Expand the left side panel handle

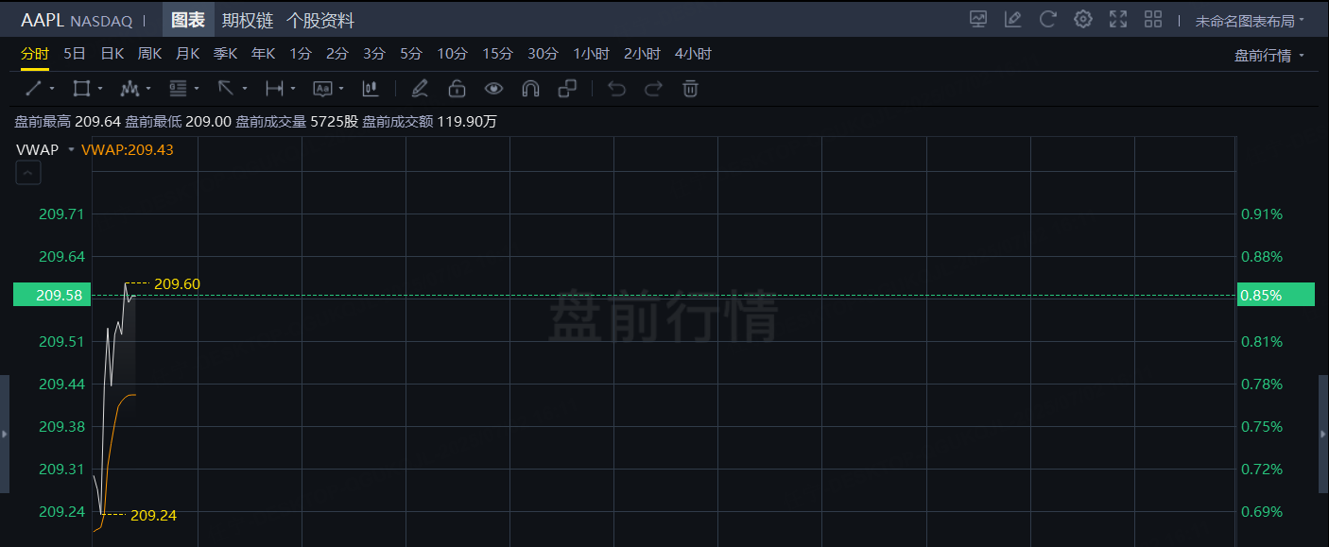[5, 434]
